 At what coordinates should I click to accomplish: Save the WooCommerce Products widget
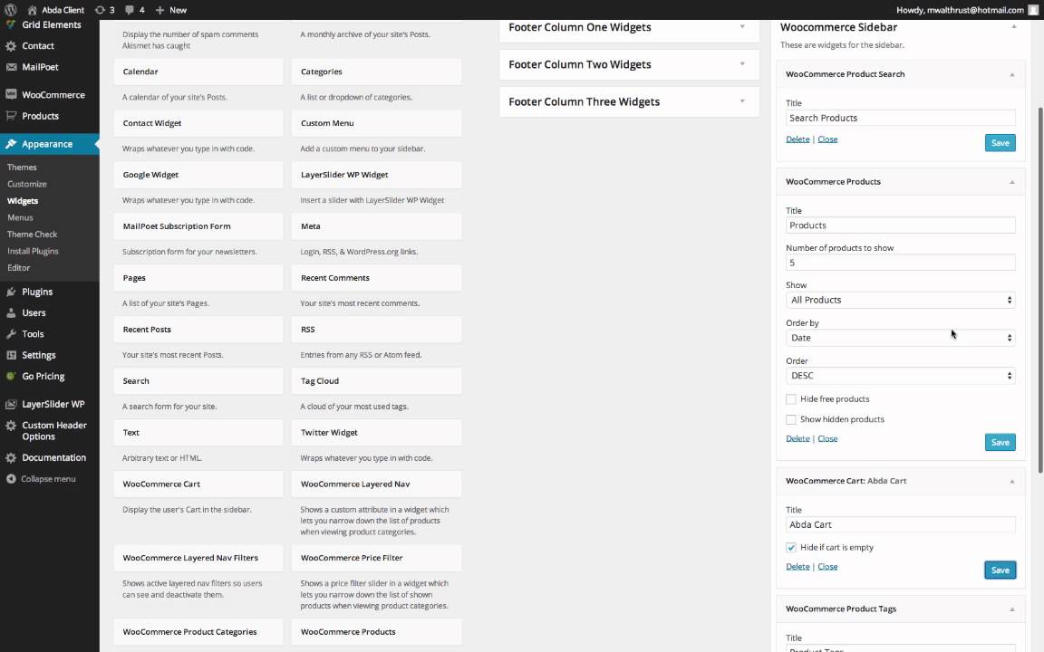coord(1000,443)
